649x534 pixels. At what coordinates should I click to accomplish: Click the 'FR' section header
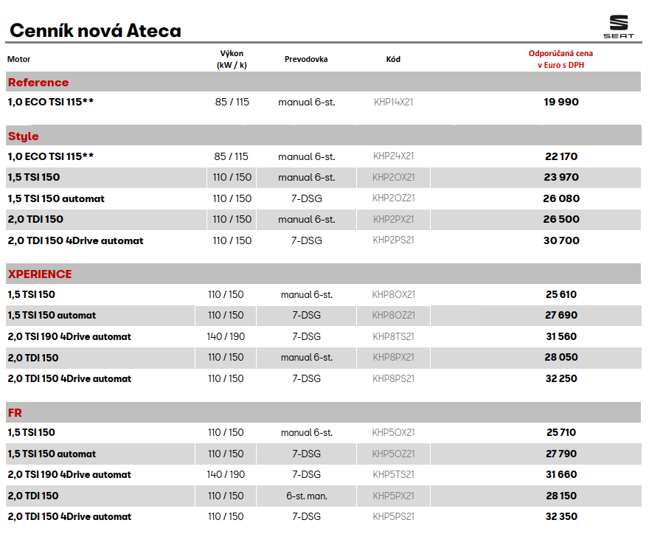pos(15,413)
